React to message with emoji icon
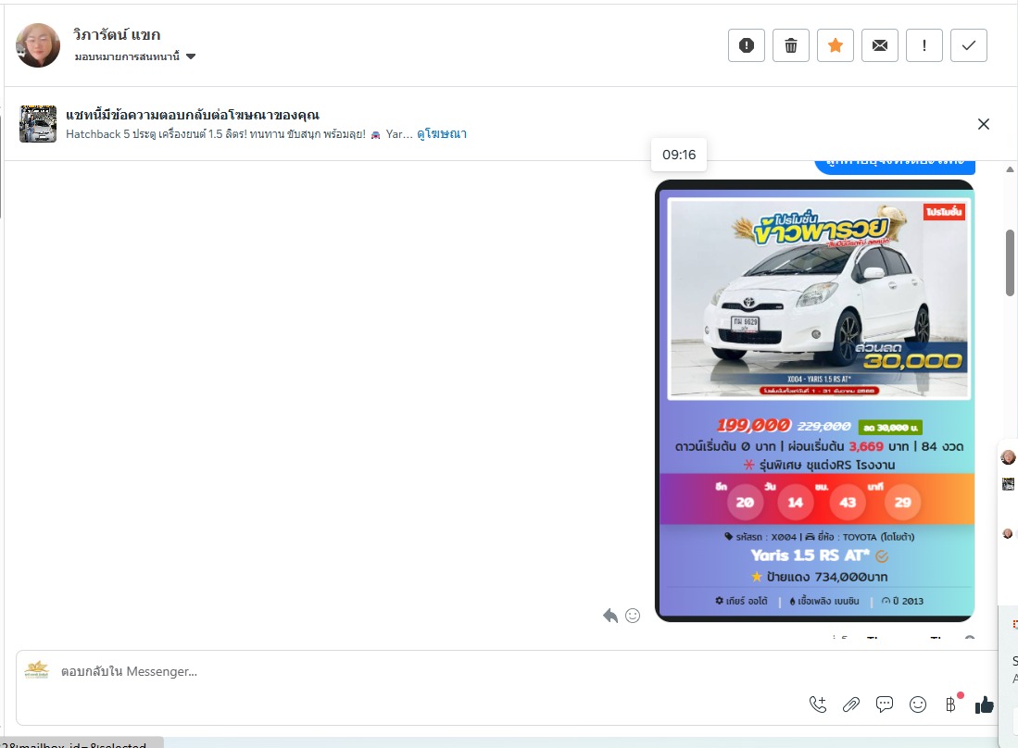 633,615
